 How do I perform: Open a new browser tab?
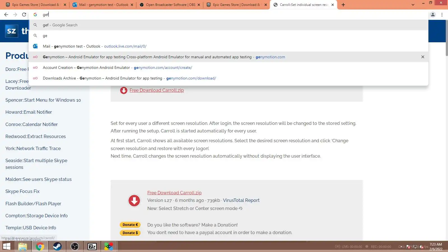click(343, 5)
